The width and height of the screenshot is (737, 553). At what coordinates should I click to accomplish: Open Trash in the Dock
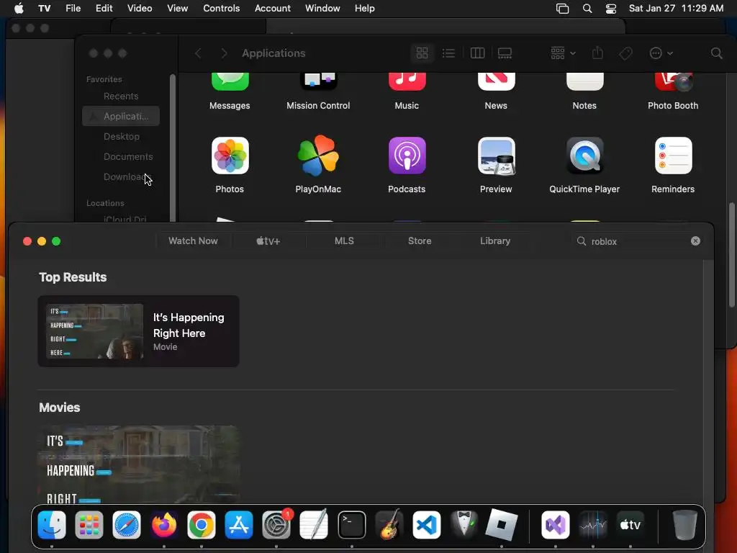pos(685,525)
